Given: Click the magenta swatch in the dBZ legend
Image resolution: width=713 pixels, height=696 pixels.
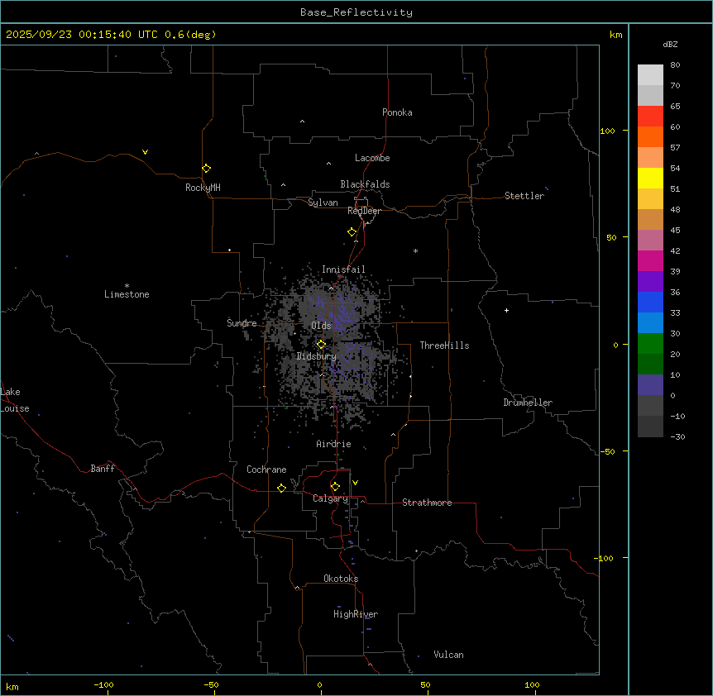Looking at the screenshot, I should [650, 260].
